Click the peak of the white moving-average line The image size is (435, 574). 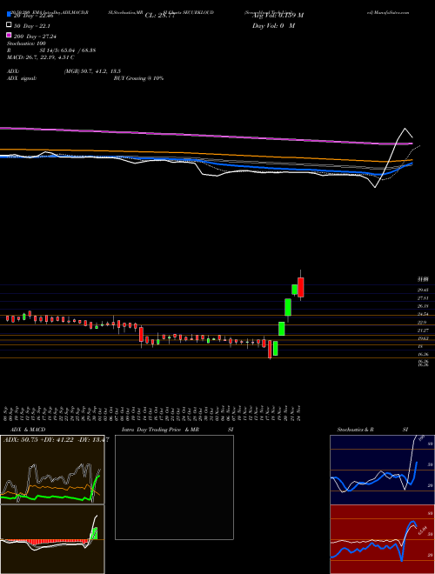point(405,129)
